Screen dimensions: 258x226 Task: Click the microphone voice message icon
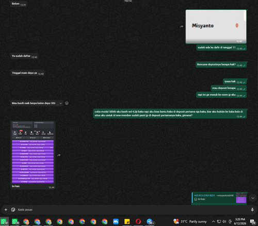click(252, 209)
